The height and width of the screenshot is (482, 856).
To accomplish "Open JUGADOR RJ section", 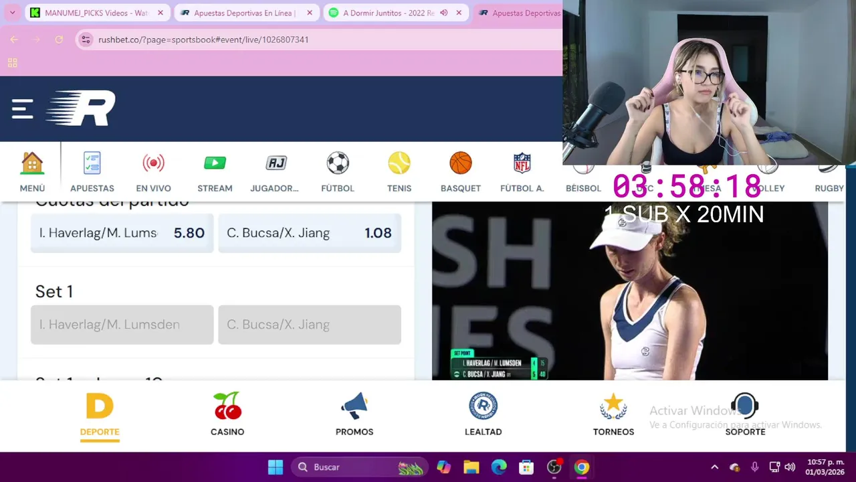I will tap(275, 172).
